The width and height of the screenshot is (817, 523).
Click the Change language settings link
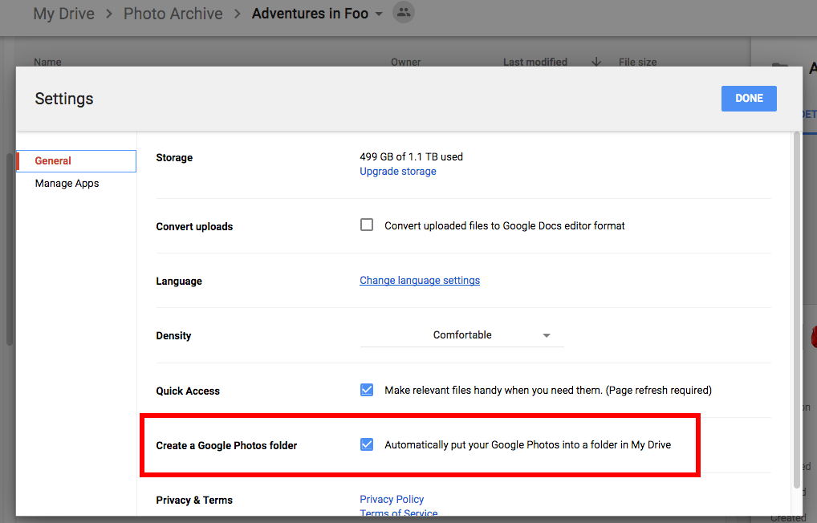(x=419, y=280)
